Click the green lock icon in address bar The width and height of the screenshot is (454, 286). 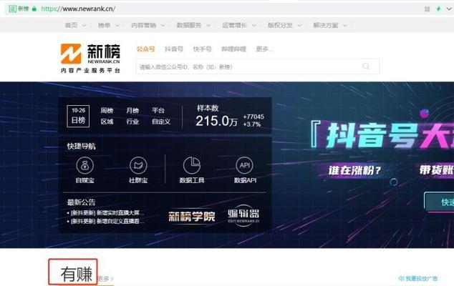pyautogui.click(x=34, y=9)
